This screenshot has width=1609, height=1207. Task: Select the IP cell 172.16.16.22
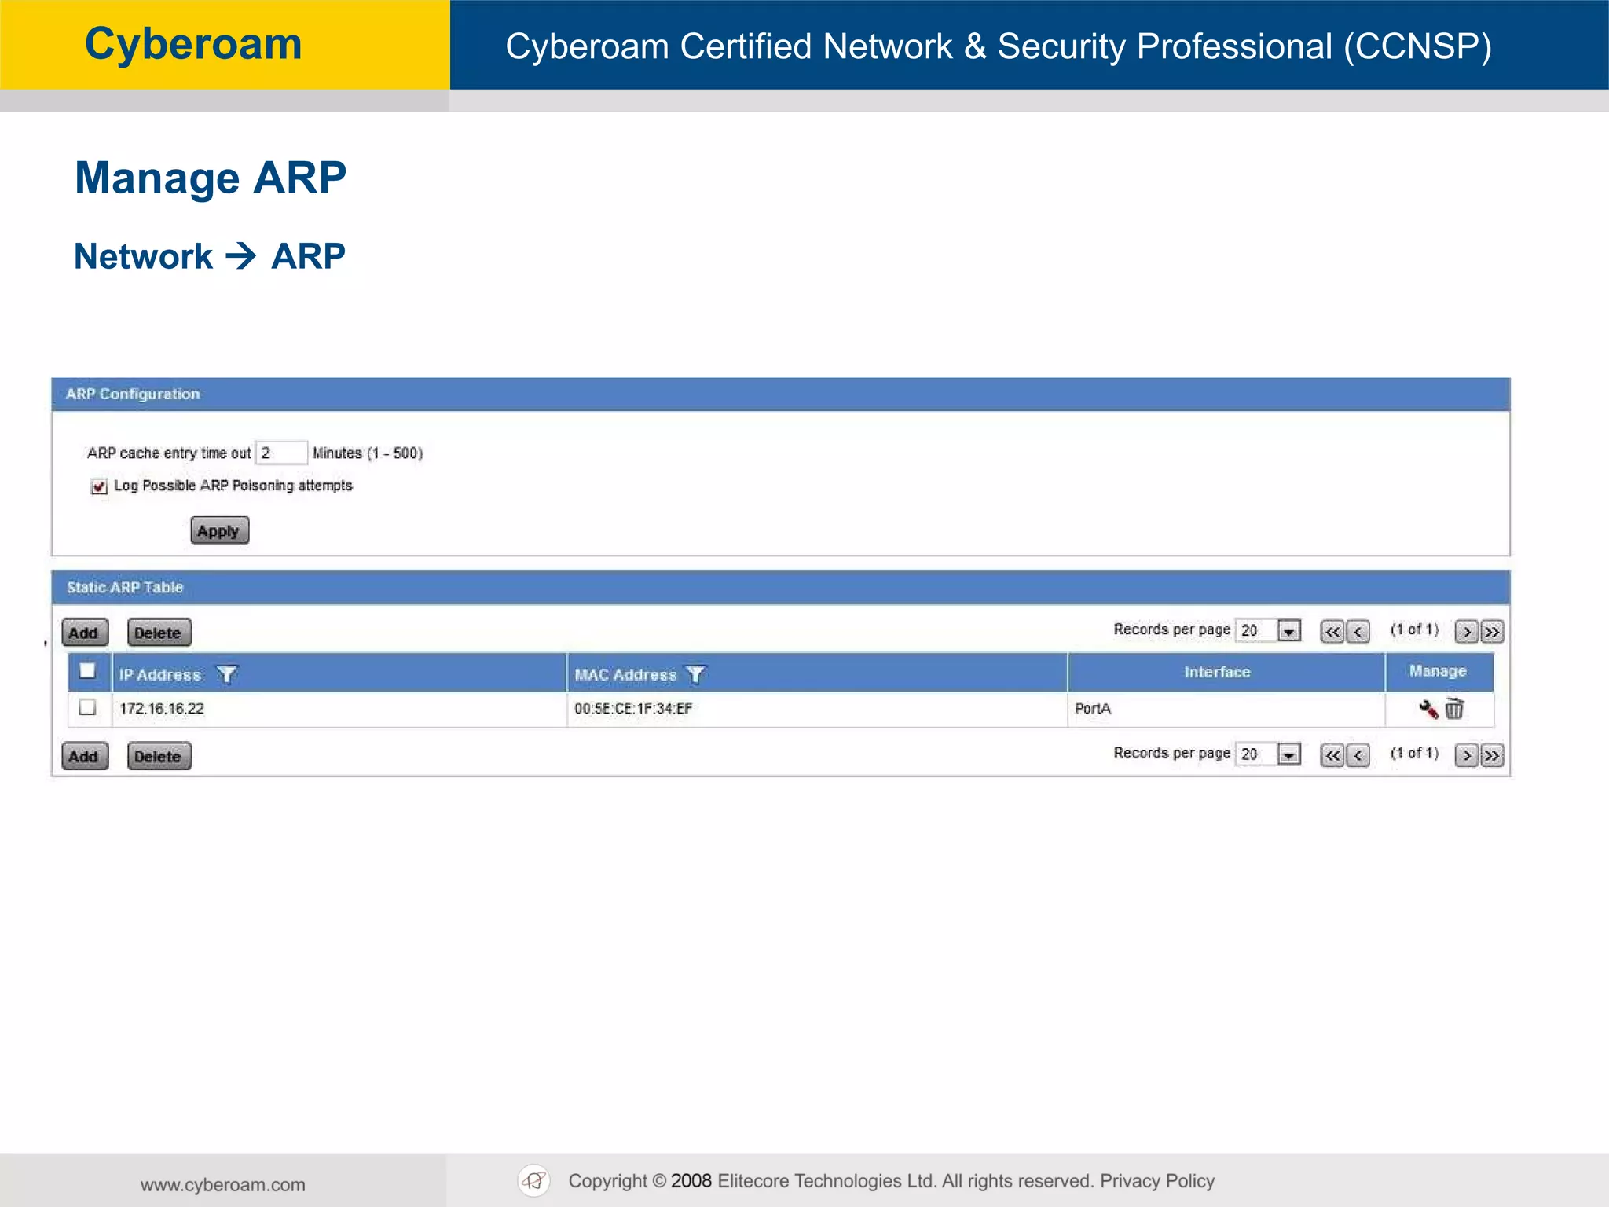pyautogui.click(x=162, y=708)
